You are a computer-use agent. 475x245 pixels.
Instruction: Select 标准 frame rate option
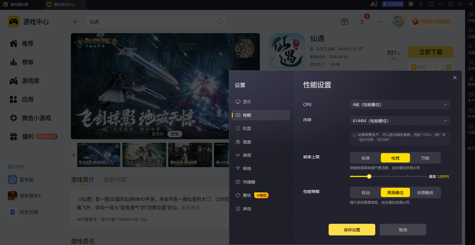[366, 158]
